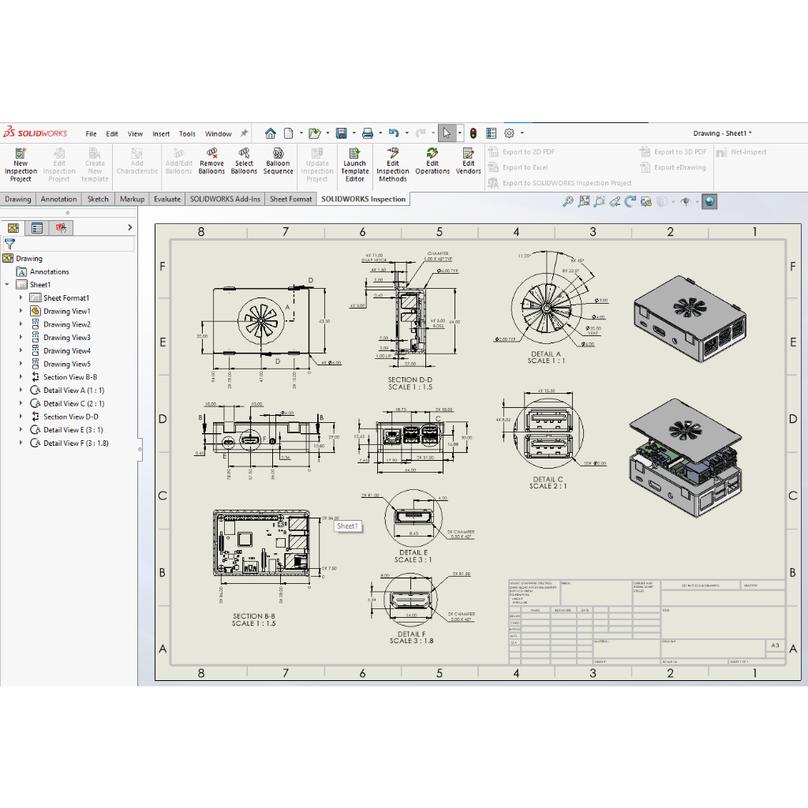Switch to the Evaluate tab

(167, 199)
